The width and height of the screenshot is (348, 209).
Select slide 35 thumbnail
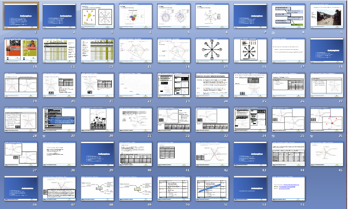[x=288, y=120]
